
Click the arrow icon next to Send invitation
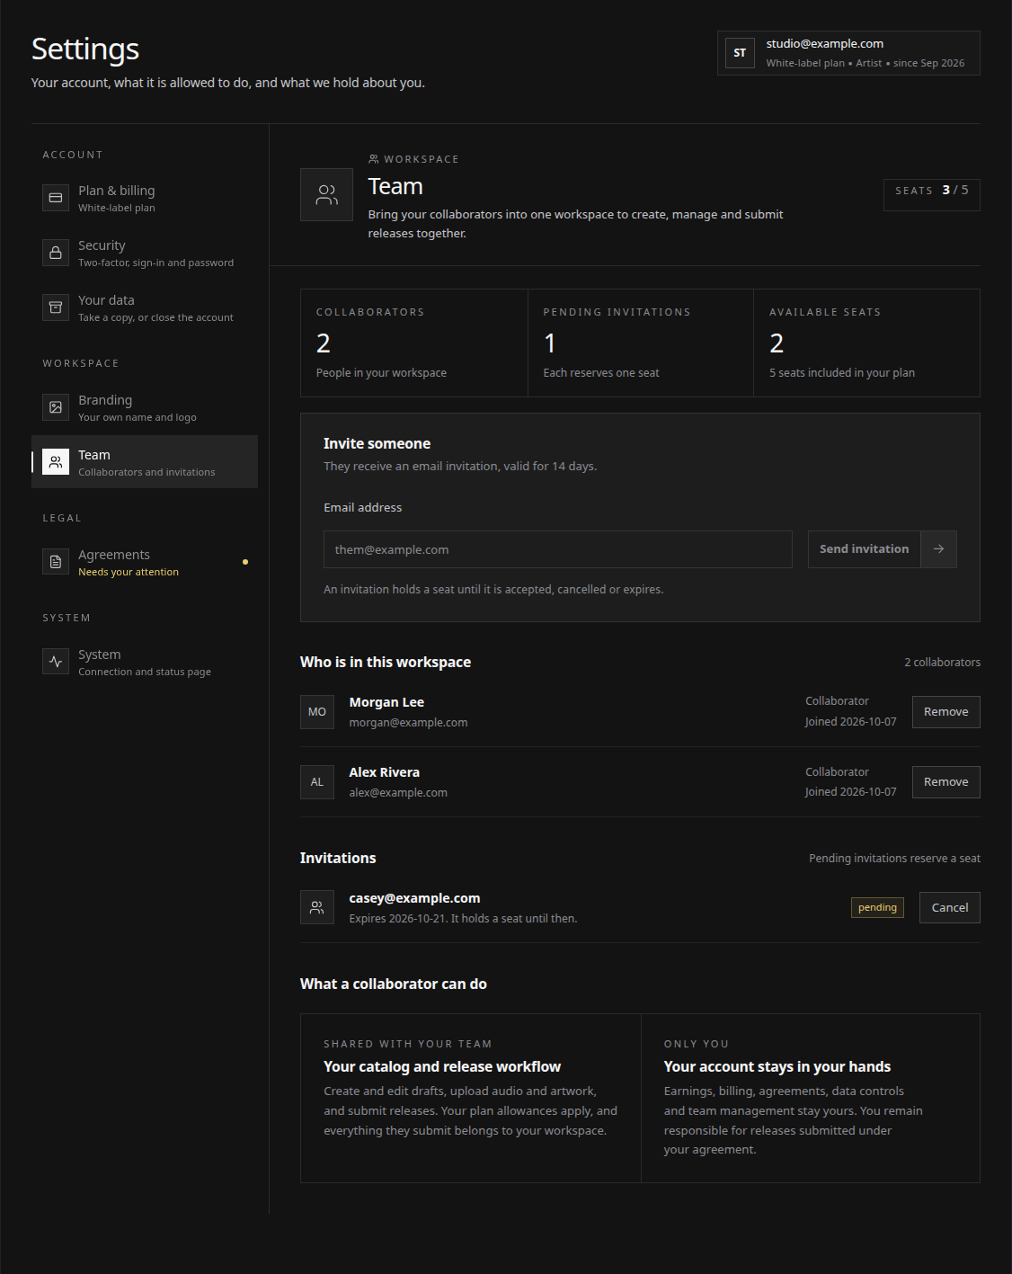pos(938,549)
